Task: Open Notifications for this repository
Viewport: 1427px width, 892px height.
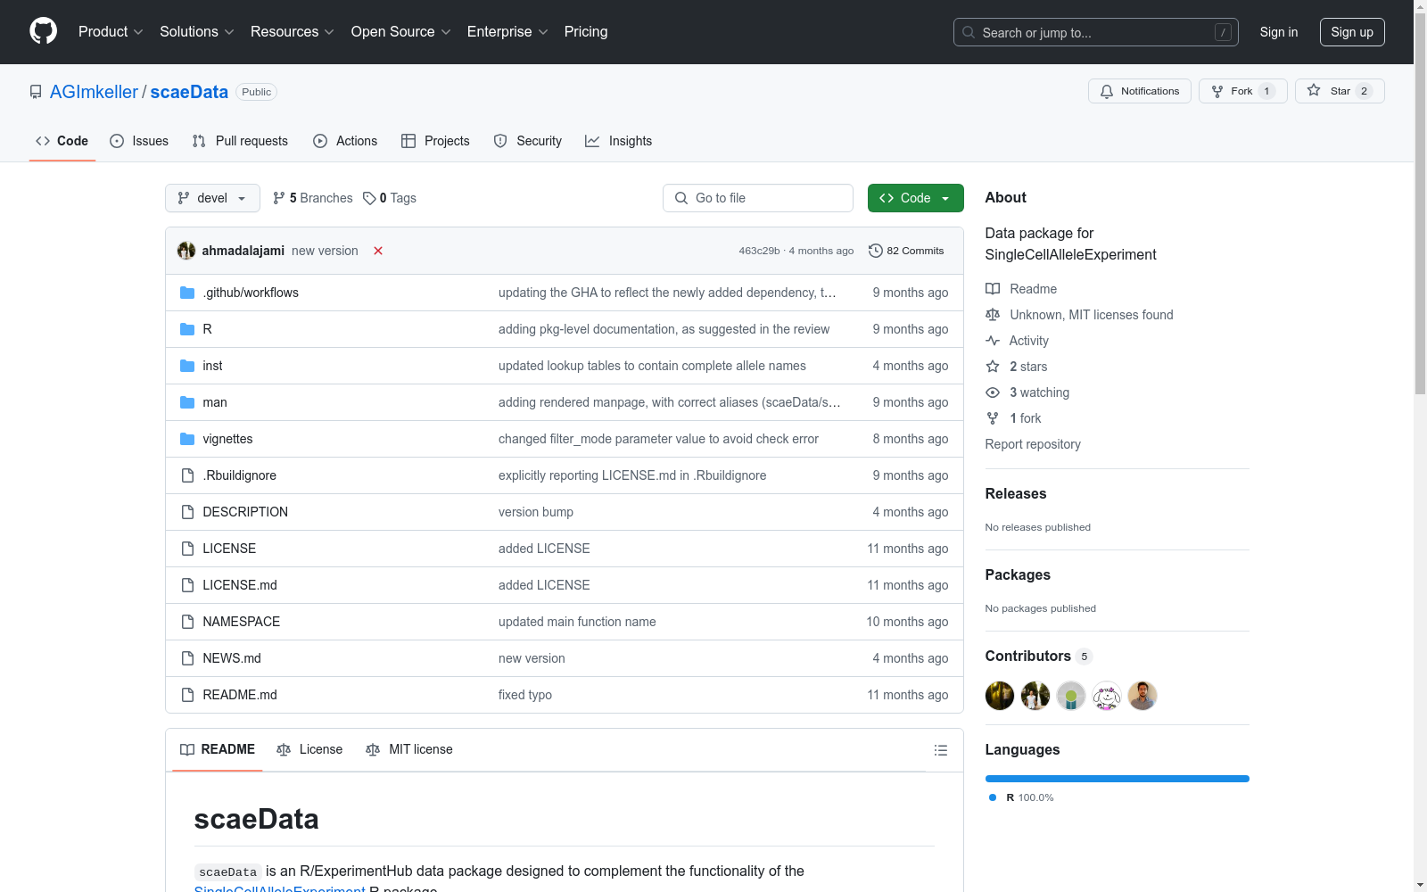Action: coord(1140,91)
